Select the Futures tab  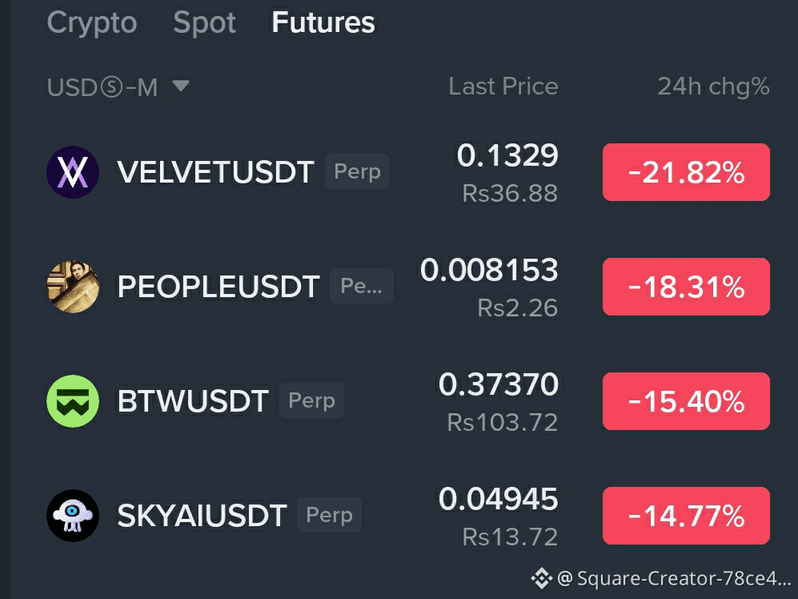323,23
